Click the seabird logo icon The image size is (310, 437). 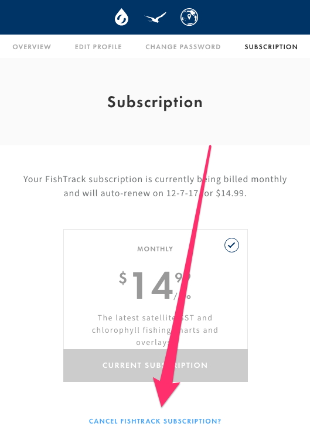coord(155,17)
